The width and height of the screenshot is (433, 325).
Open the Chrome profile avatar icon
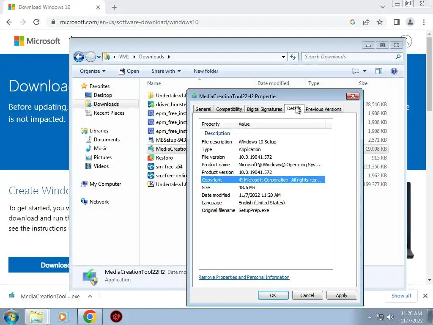click(x=410, y=22)
